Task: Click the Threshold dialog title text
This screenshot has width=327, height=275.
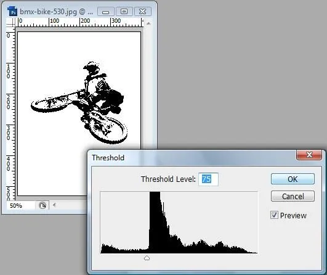Action: (108, 158)
